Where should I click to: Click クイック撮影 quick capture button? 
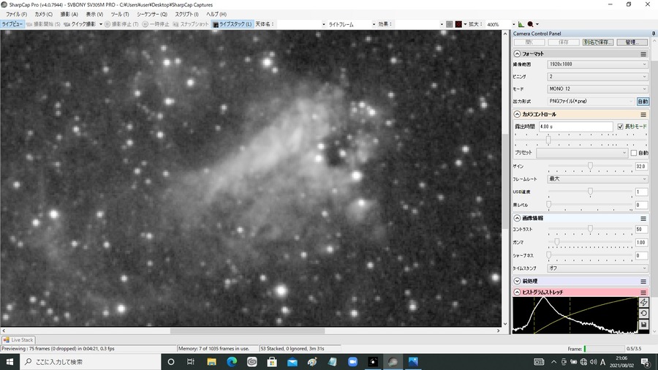80,24
